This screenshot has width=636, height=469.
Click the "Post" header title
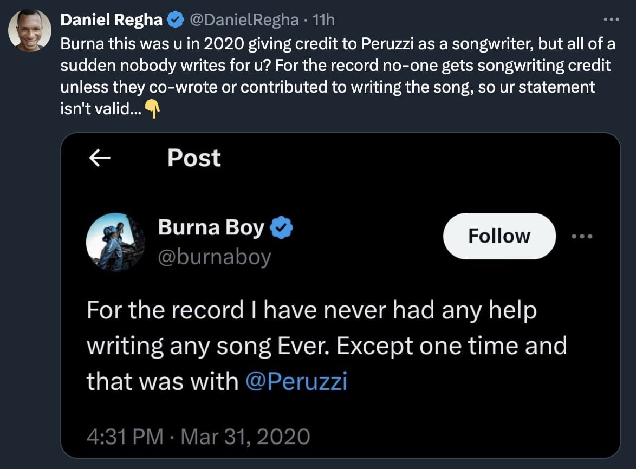(x=194, y=158)
